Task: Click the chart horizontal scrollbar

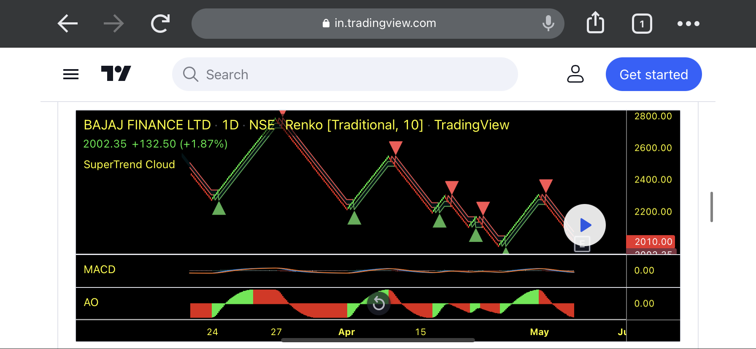Action: tap(378, 340)
